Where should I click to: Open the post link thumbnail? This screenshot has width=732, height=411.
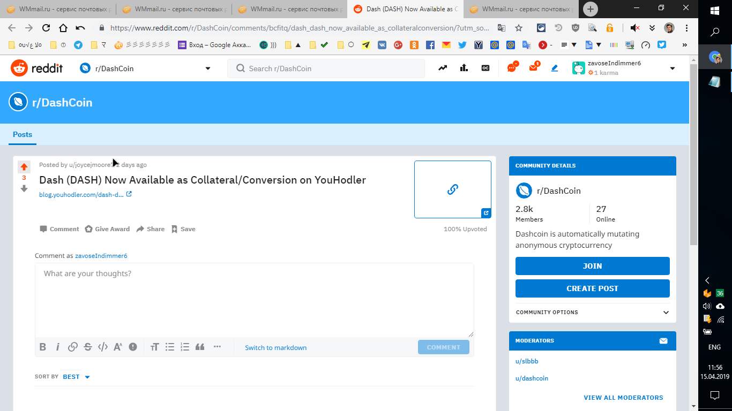[x=453, y=189]
